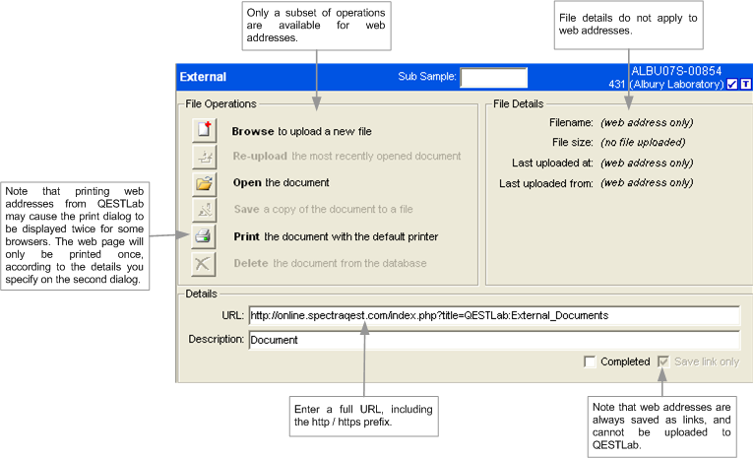Click the Open document folder icon

point(203,182)
